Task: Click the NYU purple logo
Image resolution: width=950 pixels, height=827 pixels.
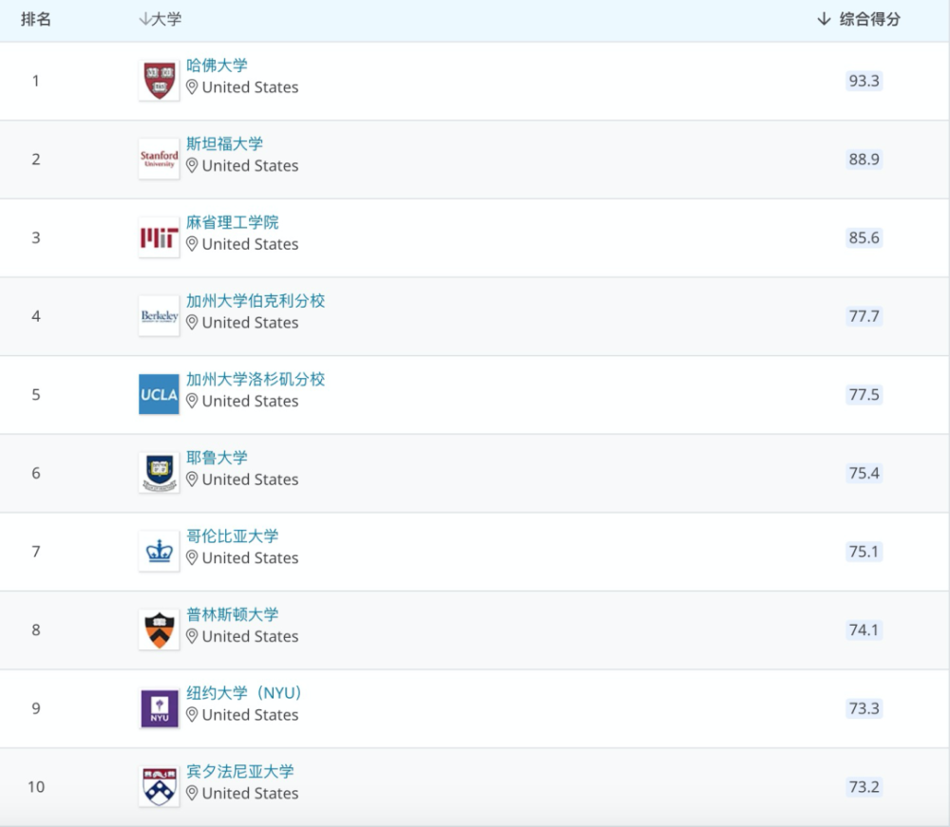Action: coord(159,708)
